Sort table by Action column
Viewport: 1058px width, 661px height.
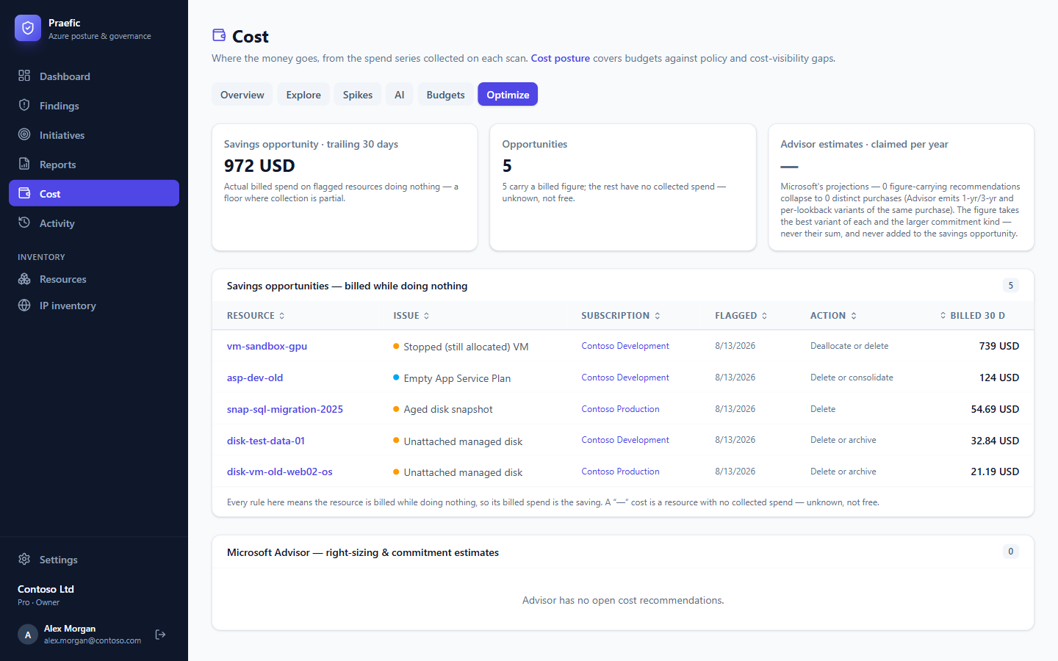pos(833,316)
